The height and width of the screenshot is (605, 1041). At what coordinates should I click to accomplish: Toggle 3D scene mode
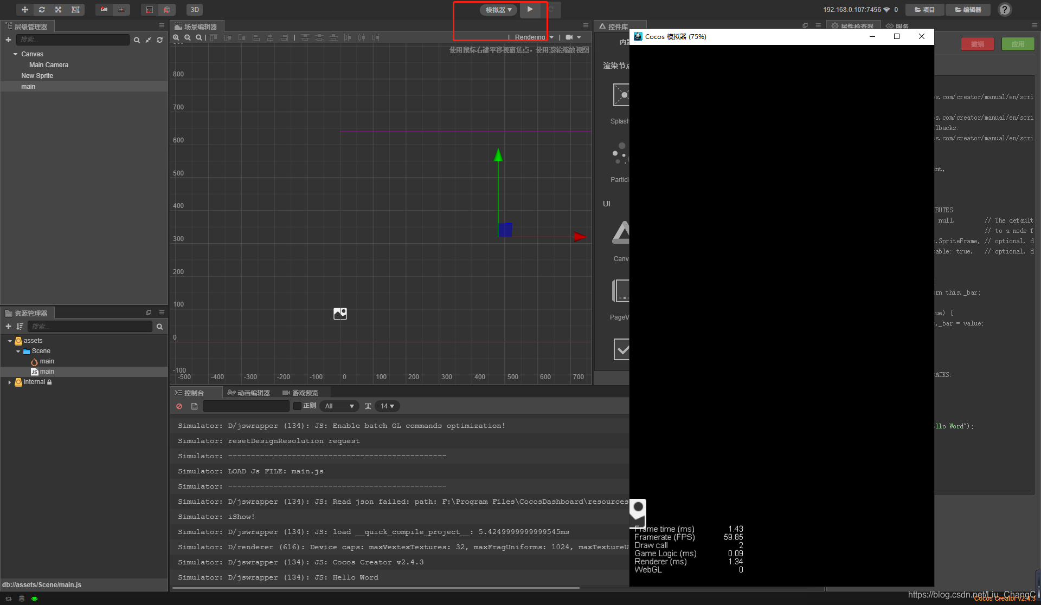(194, 10)
